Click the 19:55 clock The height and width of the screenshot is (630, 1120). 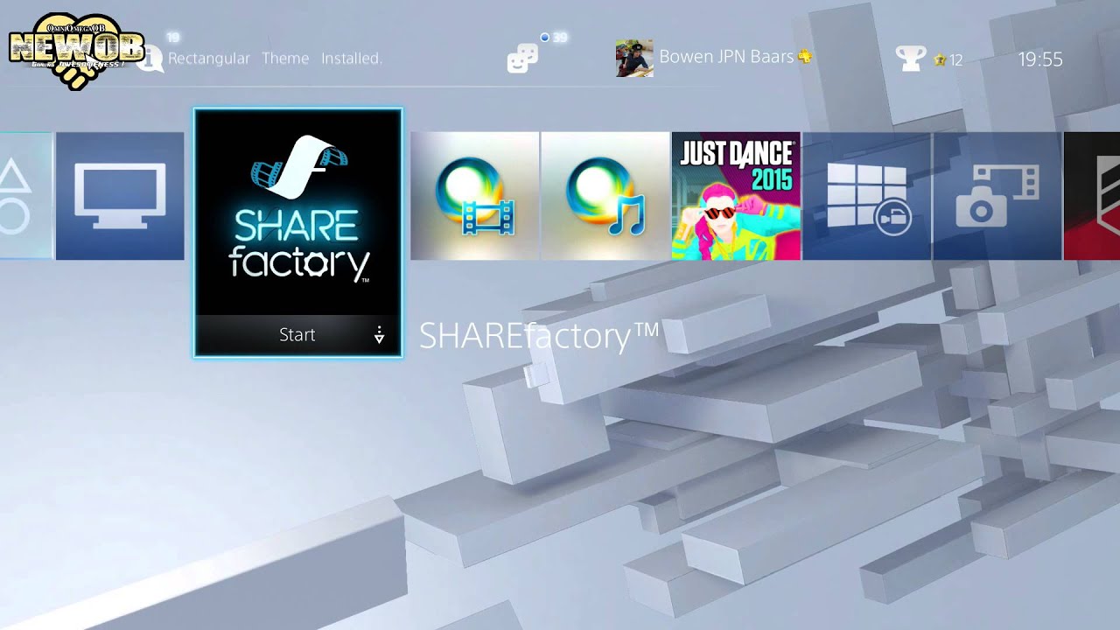1040,59
